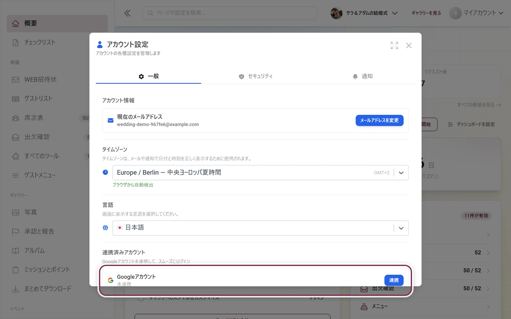
Task: Expand the マイアカウント menu
Action: 477,13
